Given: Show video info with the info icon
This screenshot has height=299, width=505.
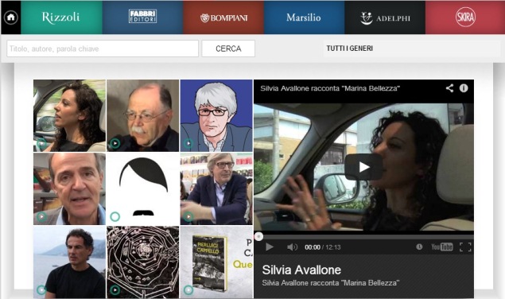Looking at the screenshot, I should 464,88.
